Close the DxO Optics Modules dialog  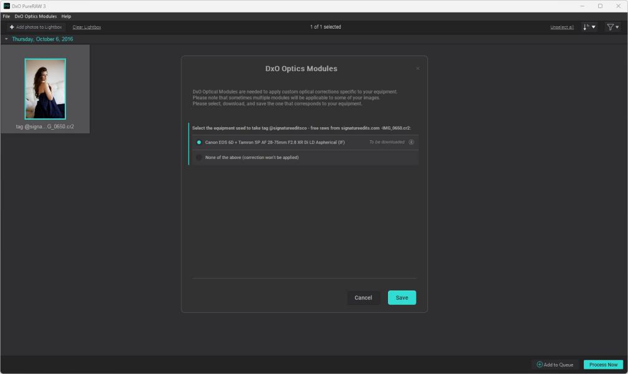[417, 69]
